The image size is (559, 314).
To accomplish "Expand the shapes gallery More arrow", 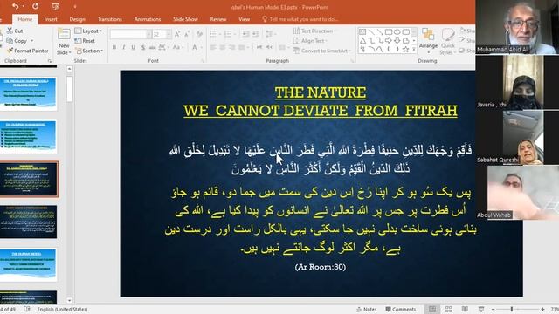I will click(x=414, y=50).
